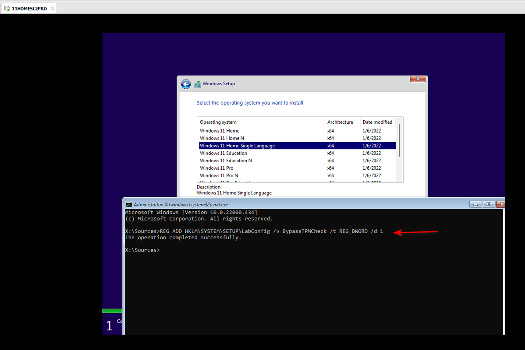Click the X:\Sources> command prompt line
This screenshot has width=525, height=350.
pos(142,250)
